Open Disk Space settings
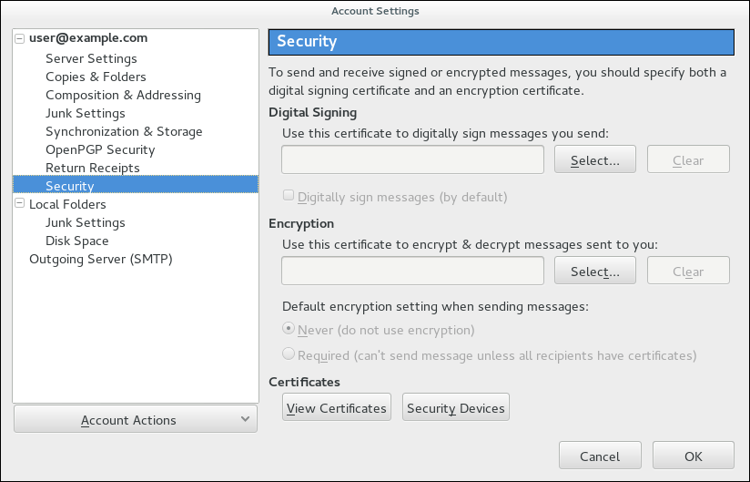750x482 pixels. (77, 241)
